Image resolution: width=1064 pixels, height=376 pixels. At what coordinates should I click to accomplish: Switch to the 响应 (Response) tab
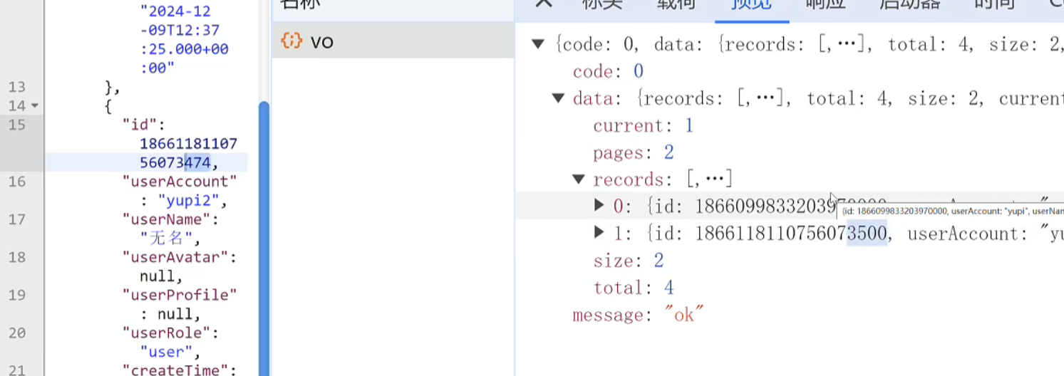[825, 4]
